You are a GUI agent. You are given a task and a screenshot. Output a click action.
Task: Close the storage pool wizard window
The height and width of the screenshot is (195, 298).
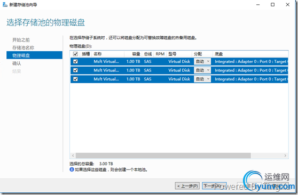point(287,5)
